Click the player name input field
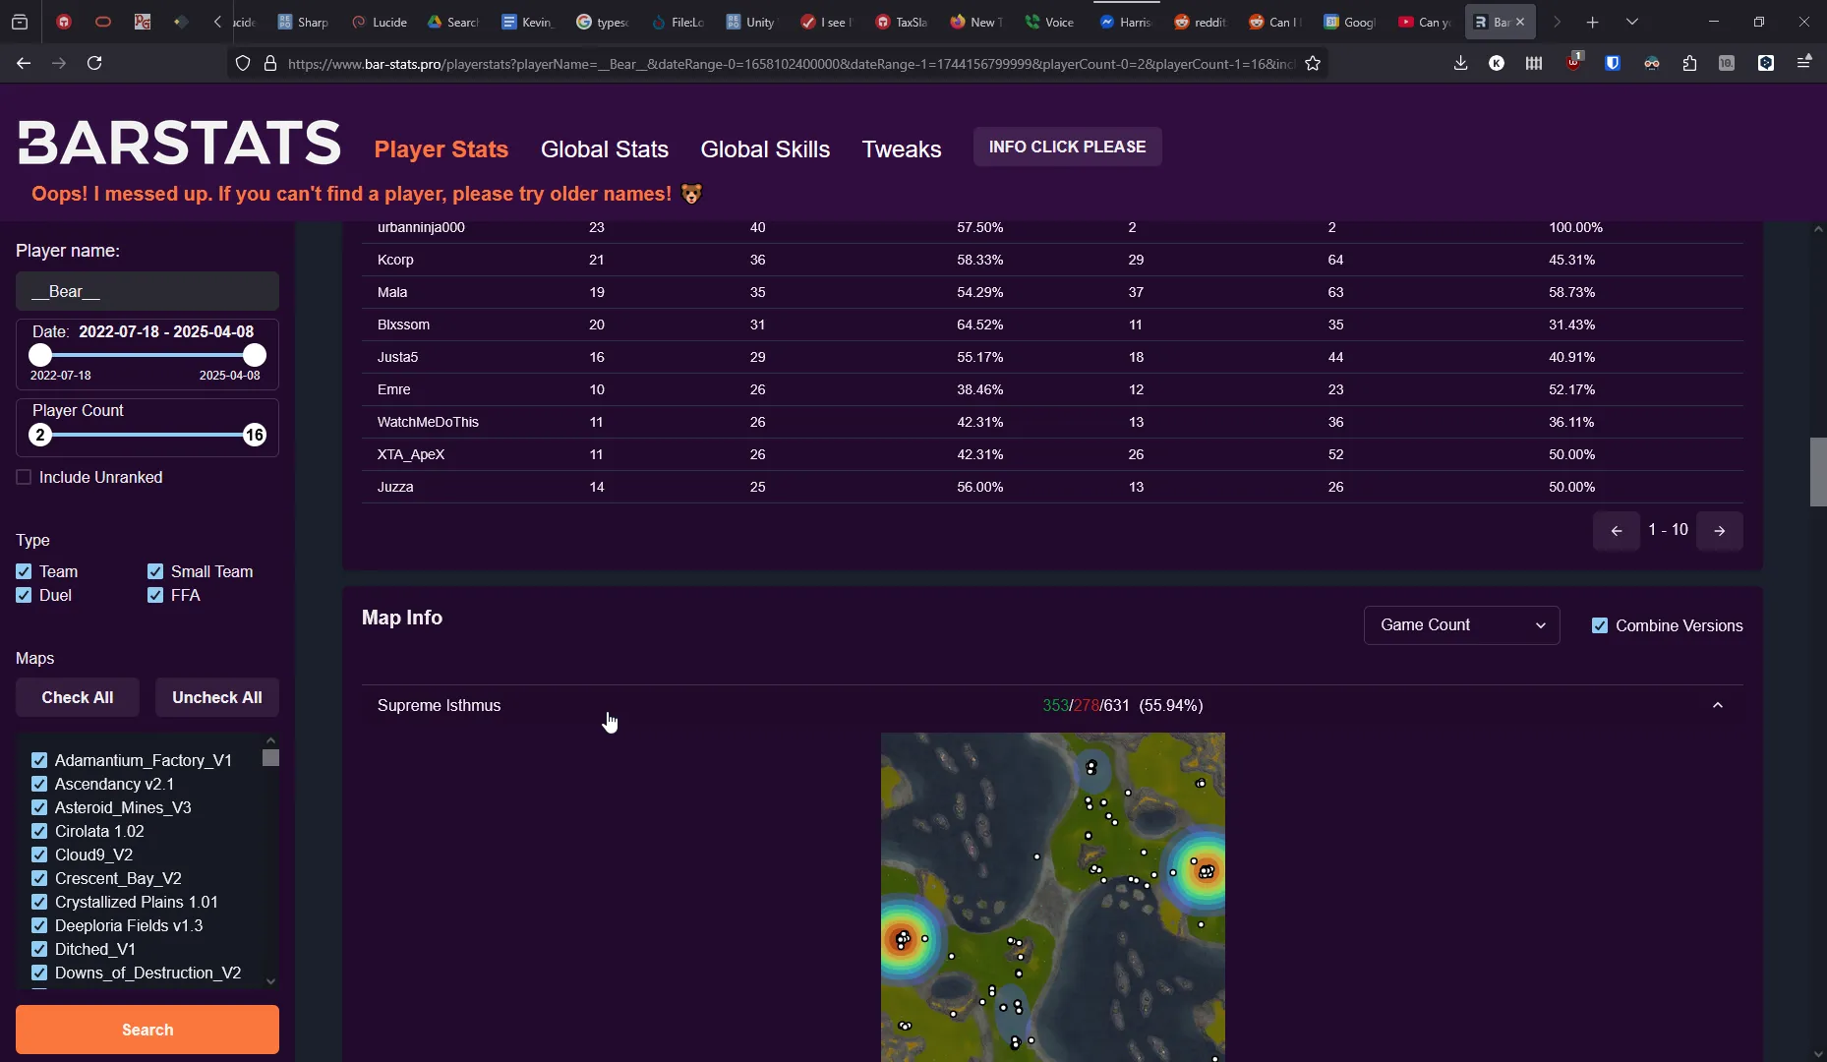The width and height of the screenshot is (1827, 1062). point(147,291)
